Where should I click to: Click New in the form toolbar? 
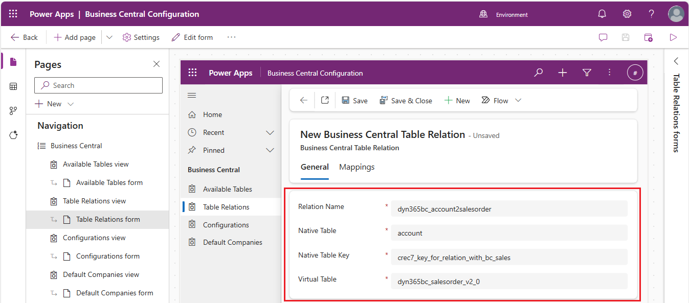click(457, 101)
